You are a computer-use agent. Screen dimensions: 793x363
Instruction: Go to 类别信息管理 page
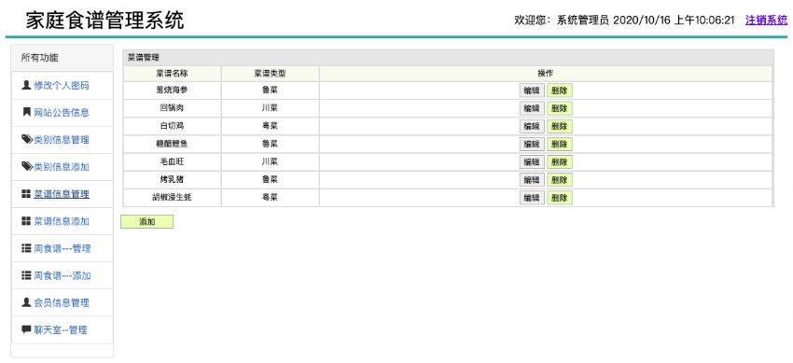tap(62, 140)
